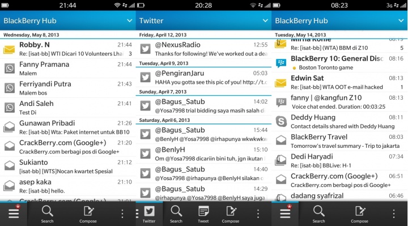Tap Twitter tab icon in bottom bar
Image resolution: width=408 pixels, height=226 pixels.
(149, 214)
